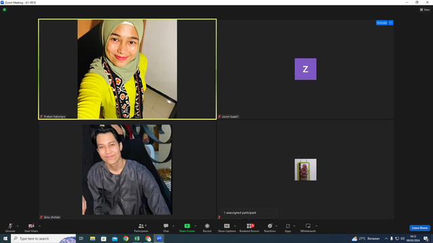
Task: Unmute your microphone in the Zoom toolbar
Action: [10, 227]
